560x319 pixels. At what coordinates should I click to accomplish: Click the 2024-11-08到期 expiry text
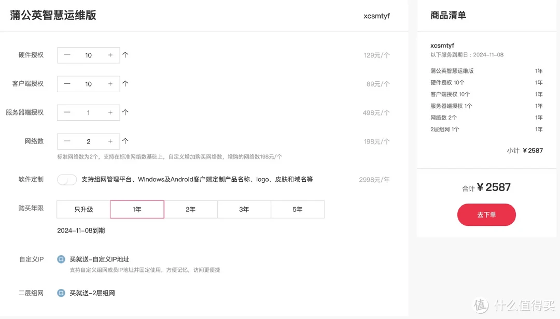[81, 230]
